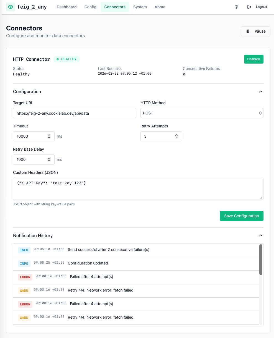This screenshot has width=274, height=338.
Task: Click the pause bars icon
Action: point(248,31)
